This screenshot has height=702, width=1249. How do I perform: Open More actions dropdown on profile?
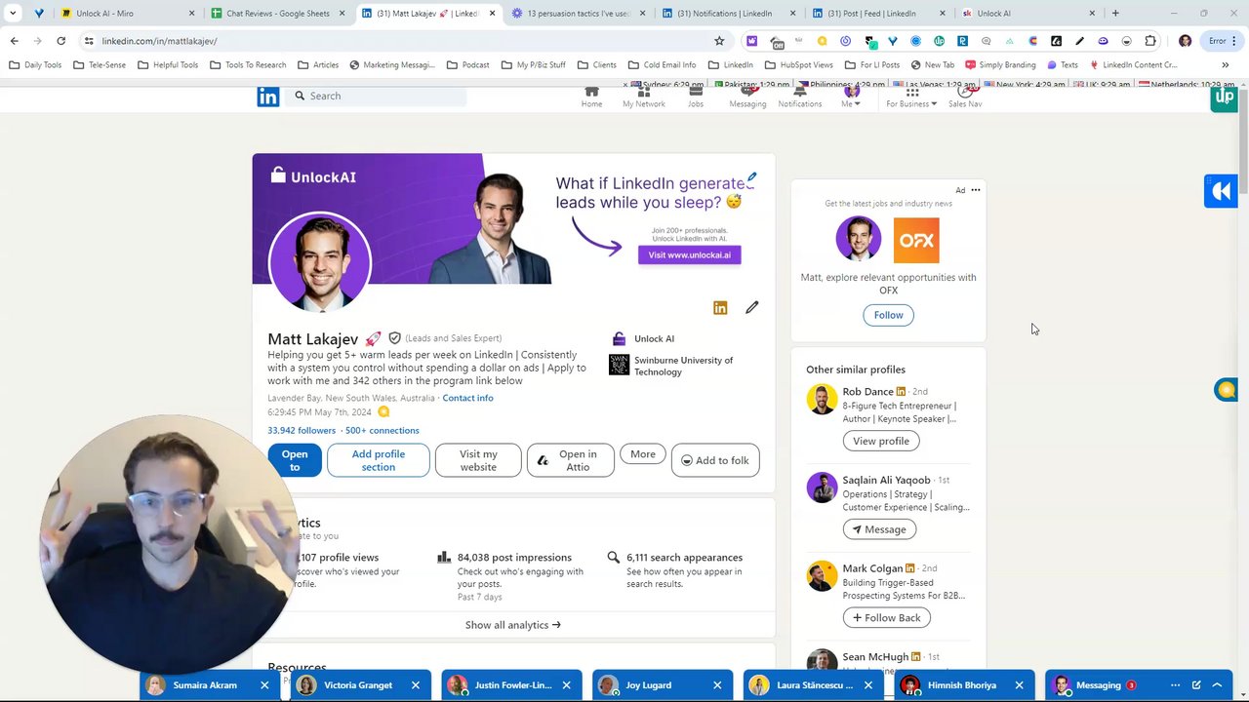tap(643, 454)
